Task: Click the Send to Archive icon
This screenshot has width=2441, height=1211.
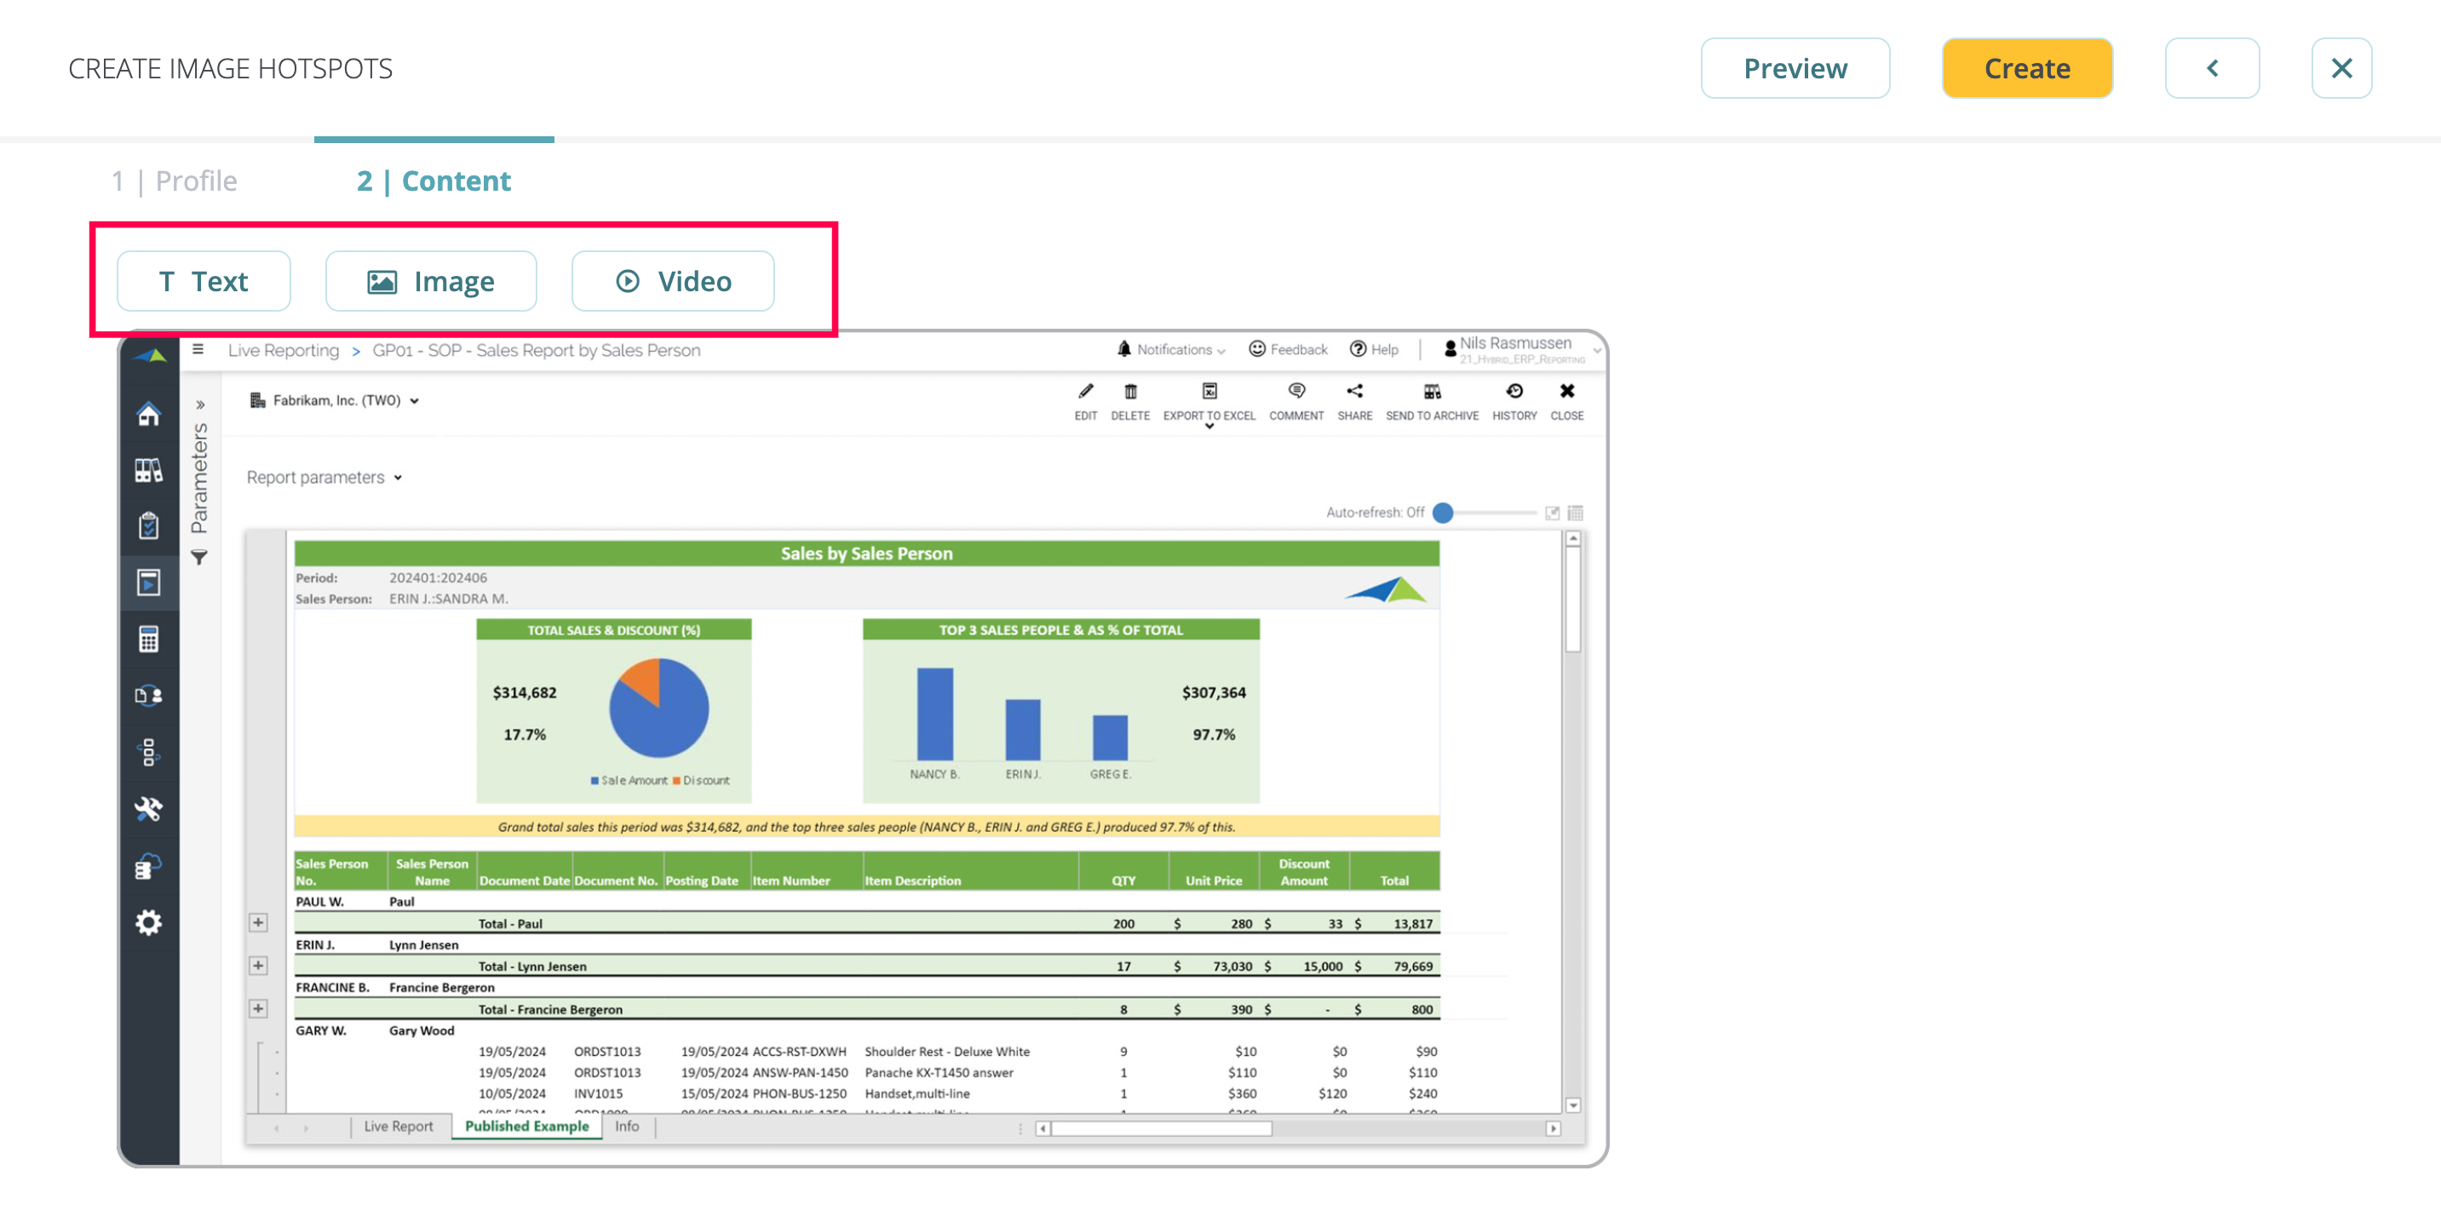Action: point(1431,393)
